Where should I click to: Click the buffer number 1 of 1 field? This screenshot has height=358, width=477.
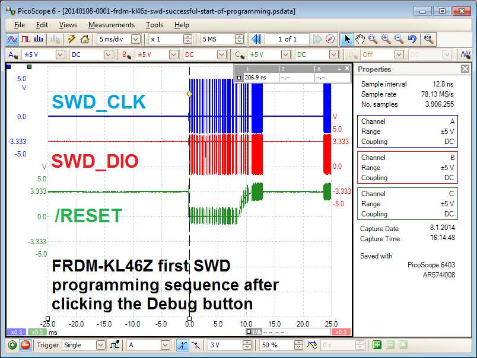pos(287,39)
